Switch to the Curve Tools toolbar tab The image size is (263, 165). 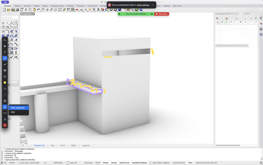[x=92, y=6]
